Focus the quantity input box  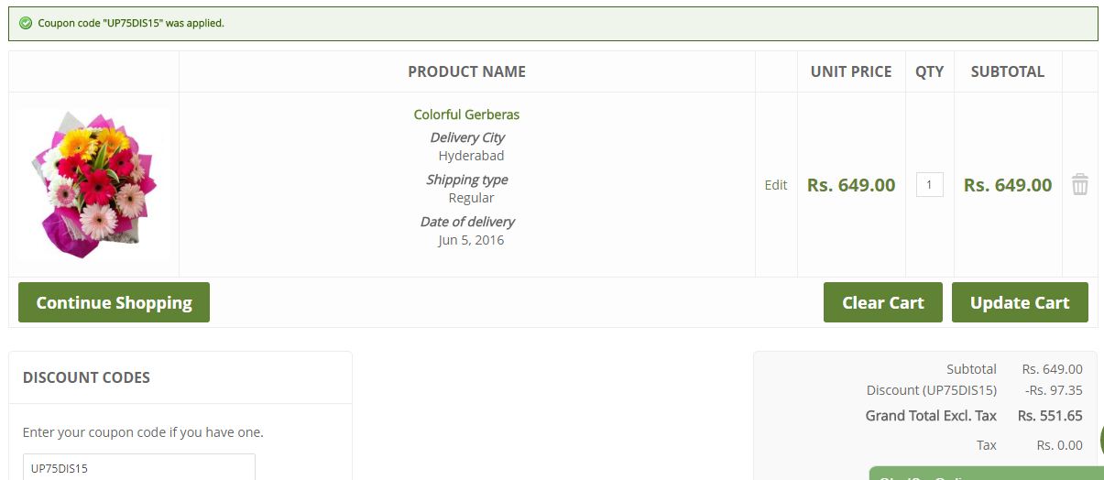tap(929, 185)
